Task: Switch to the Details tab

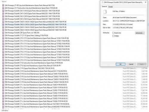Action: pyautogui.click(x=111, y=7)
